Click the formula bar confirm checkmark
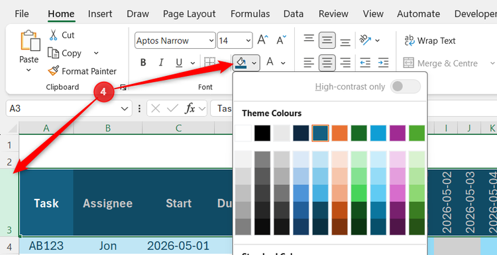497x255 pixels. click(x=172, y=108)
